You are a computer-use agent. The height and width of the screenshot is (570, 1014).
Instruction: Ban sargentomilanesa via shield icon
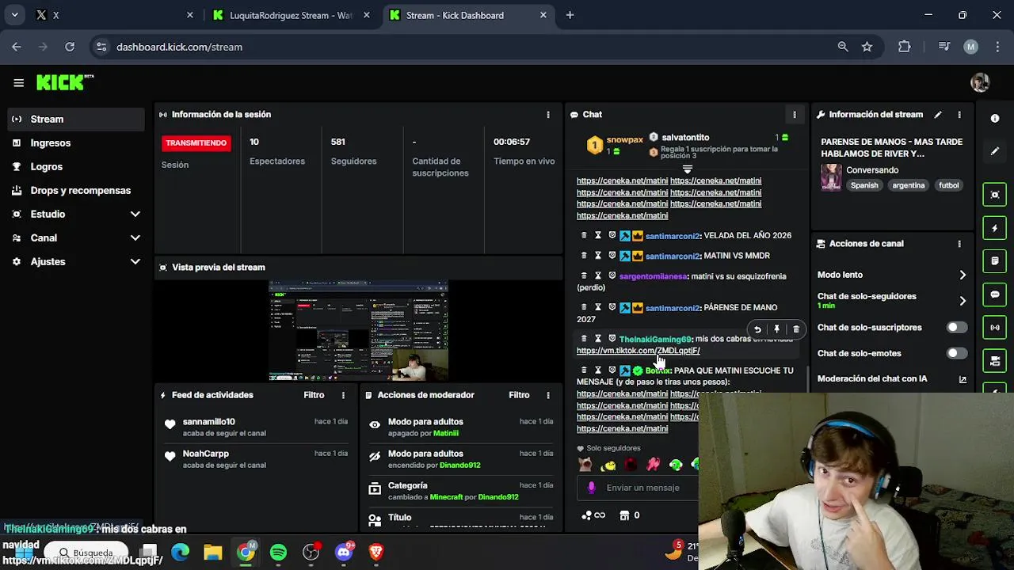(612, 276)
